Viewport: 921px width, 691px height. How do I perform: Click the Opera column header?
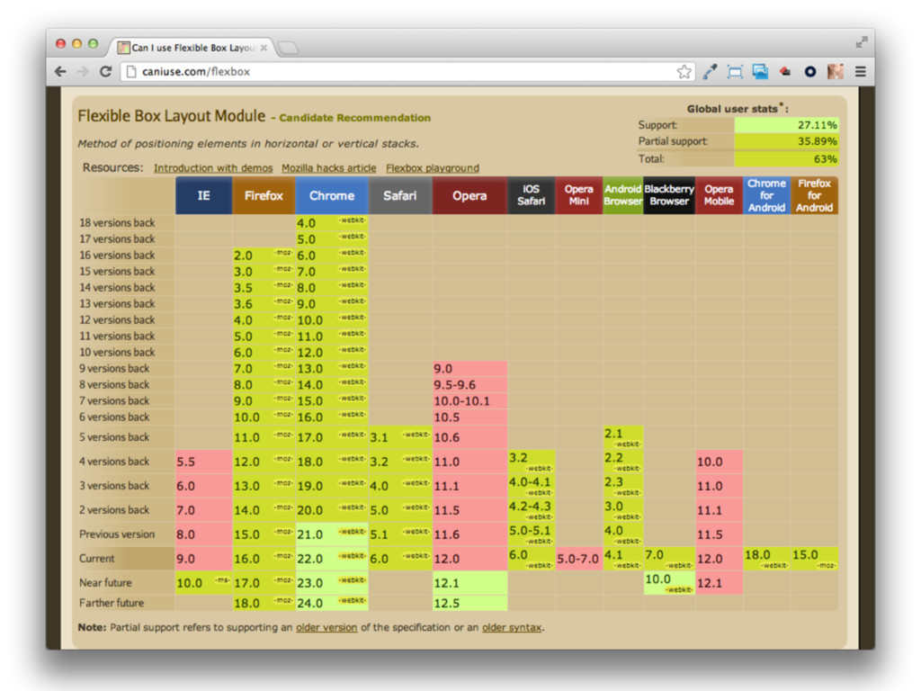[x=469, y=195]
